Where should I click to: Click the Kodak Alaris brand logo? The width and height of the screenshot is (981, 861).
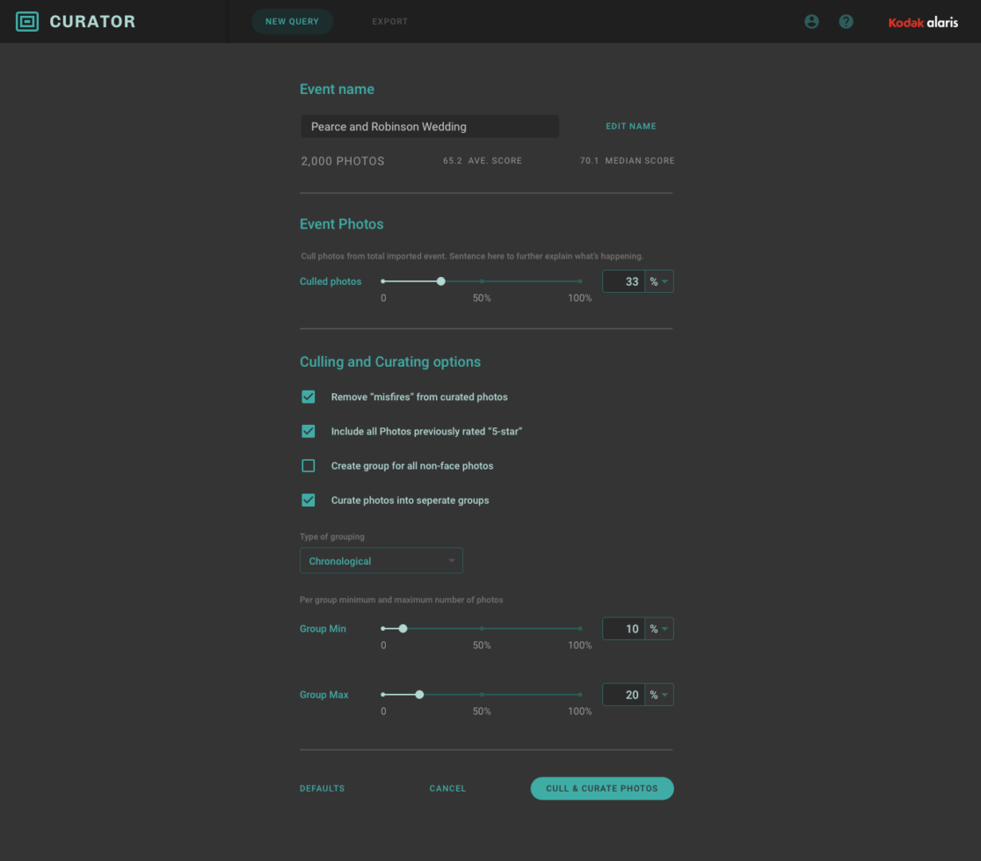[923, 22]
